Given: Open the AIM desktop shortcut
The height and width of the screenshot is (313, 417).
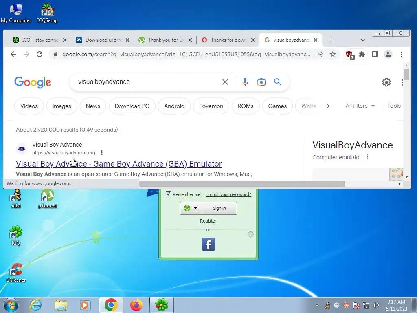Looking at the screenshot, I should pyautogui.click(x=16, y=198).
